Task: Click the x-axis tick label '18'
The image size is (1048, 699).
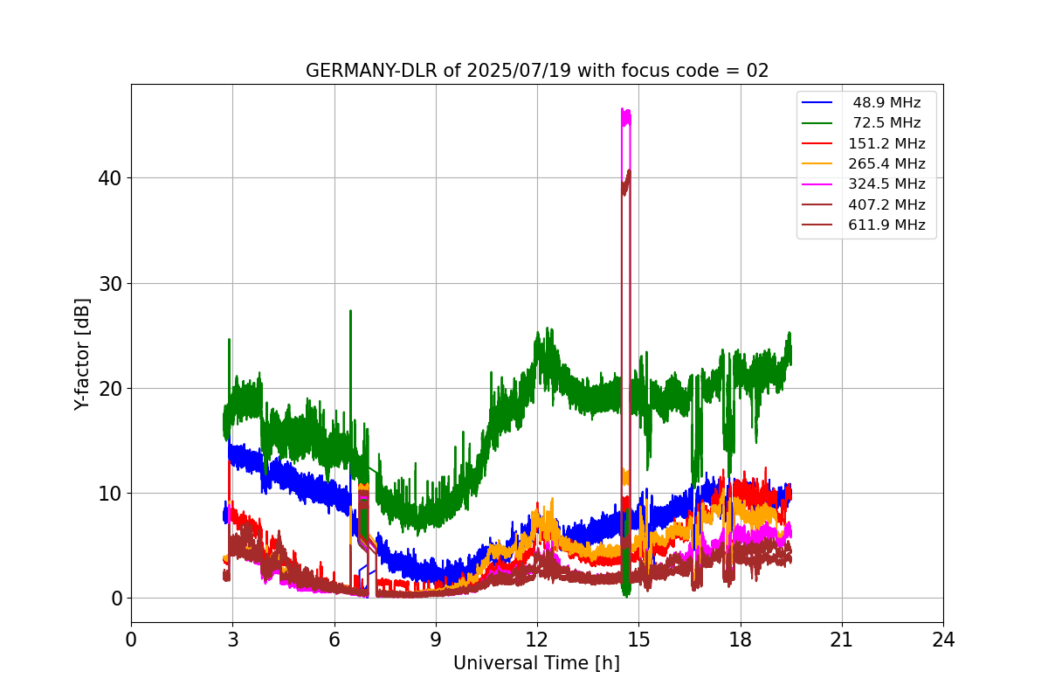Action: pyautogui.click(x=740, y=640)
